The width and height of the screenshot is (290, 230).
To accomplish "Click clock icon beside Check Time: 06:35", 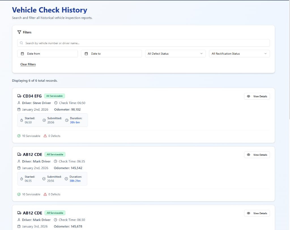I will 56,161.
